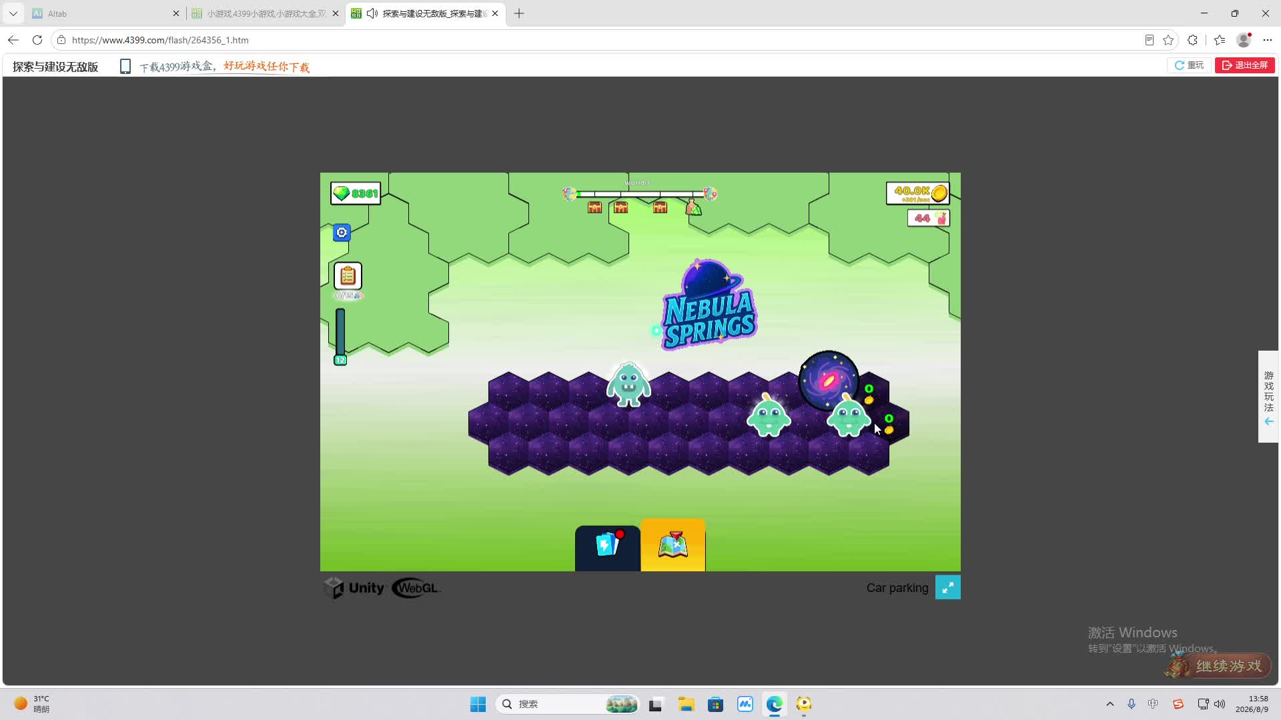The height and width of the screenshot is (720, 1281).
Task: Mute the game tab audio
Action: pyautogui.click(x=372, y=13)
